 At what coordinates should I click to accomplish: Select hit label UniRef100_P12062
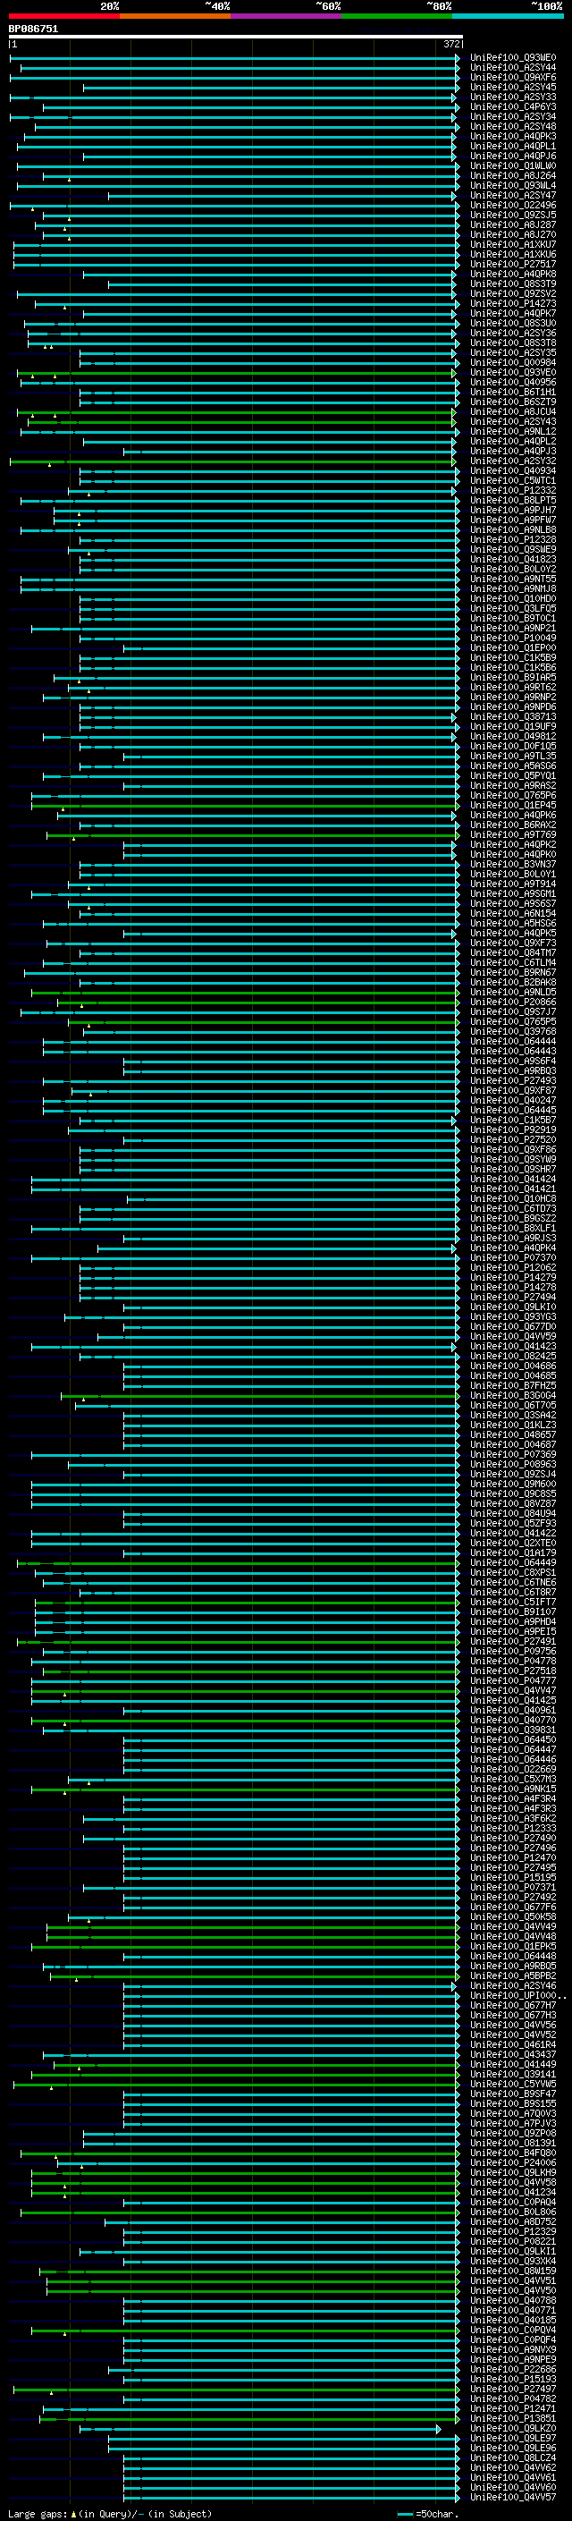pos(512,1267)
